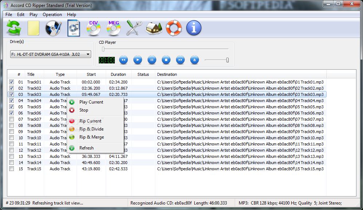
Task: Click the CD player fast forward button
Action: click(x=180, y=60)
